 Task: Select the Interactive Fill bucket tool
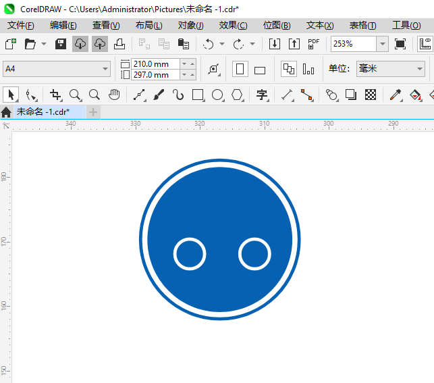click(415, 95)
